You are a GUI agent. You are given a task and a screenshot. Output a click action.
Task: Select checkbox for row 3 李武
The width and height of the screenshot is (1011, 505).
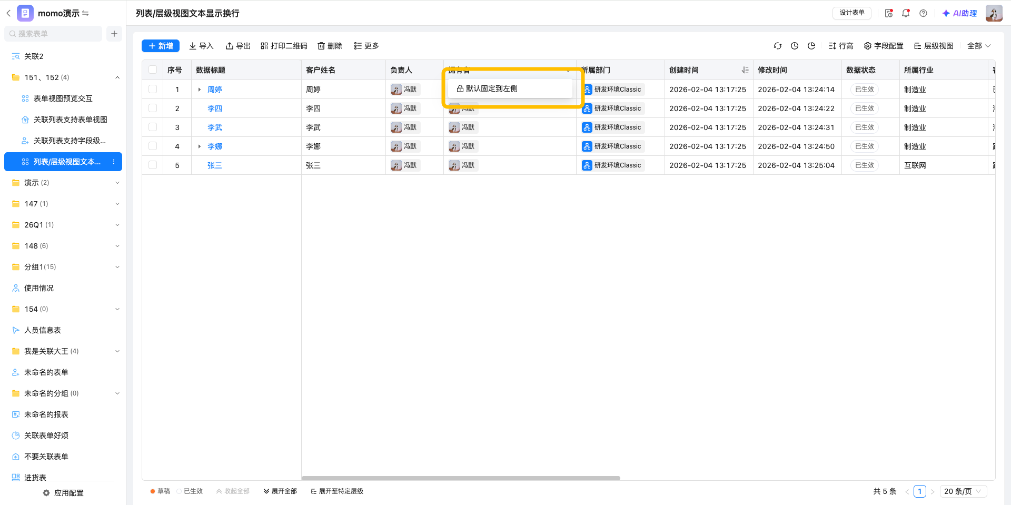pyautogui.click(x=153, y=127)
